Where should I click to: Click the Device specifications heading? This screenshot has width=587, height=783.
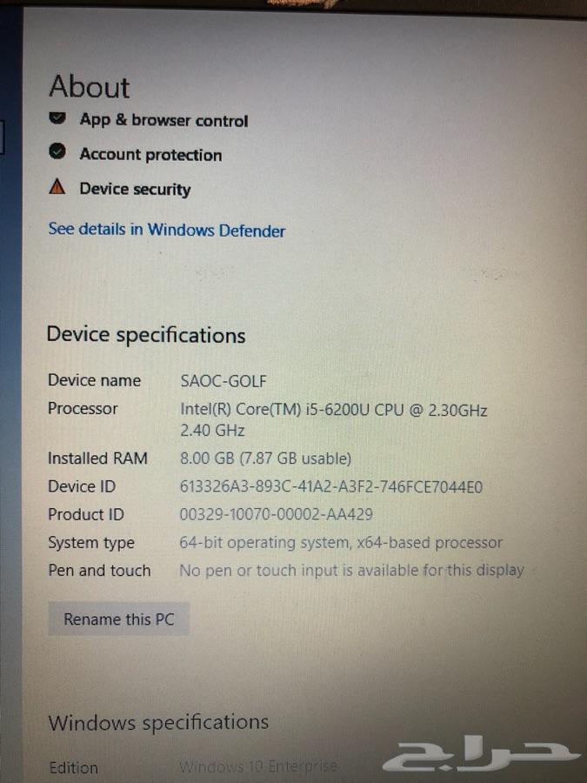[x=146, y=335]
